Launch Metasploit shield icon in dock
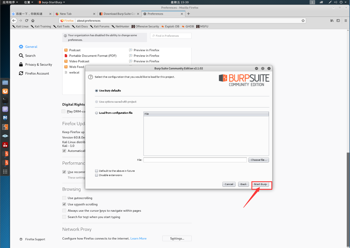The image size is (350, 248). coord(5,118)
